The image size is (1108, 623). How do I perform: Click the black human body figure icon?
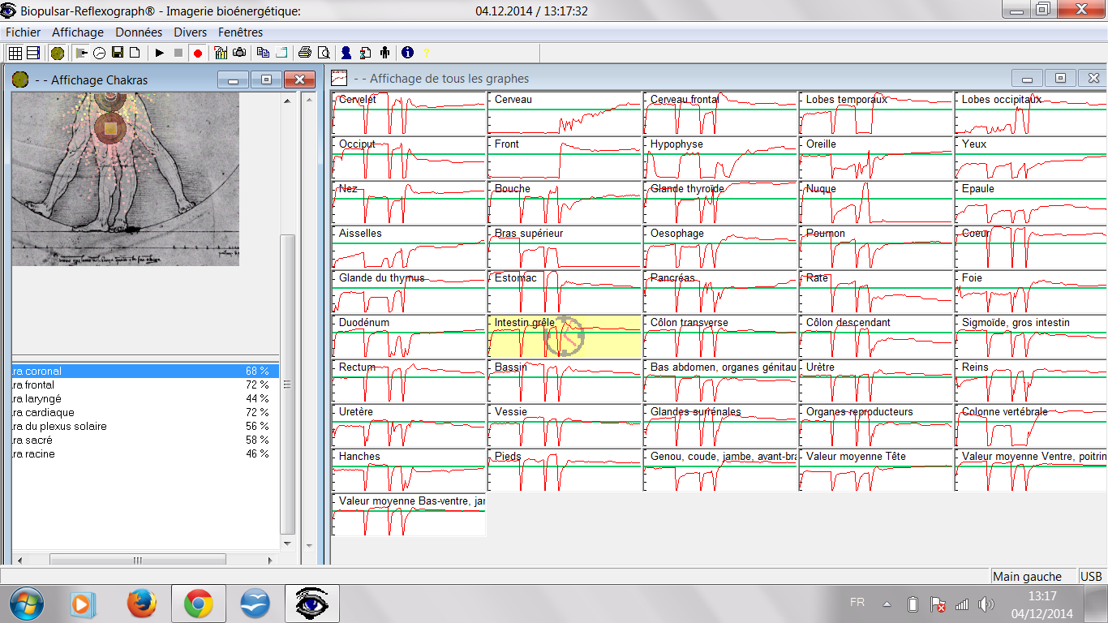(384, 53)
